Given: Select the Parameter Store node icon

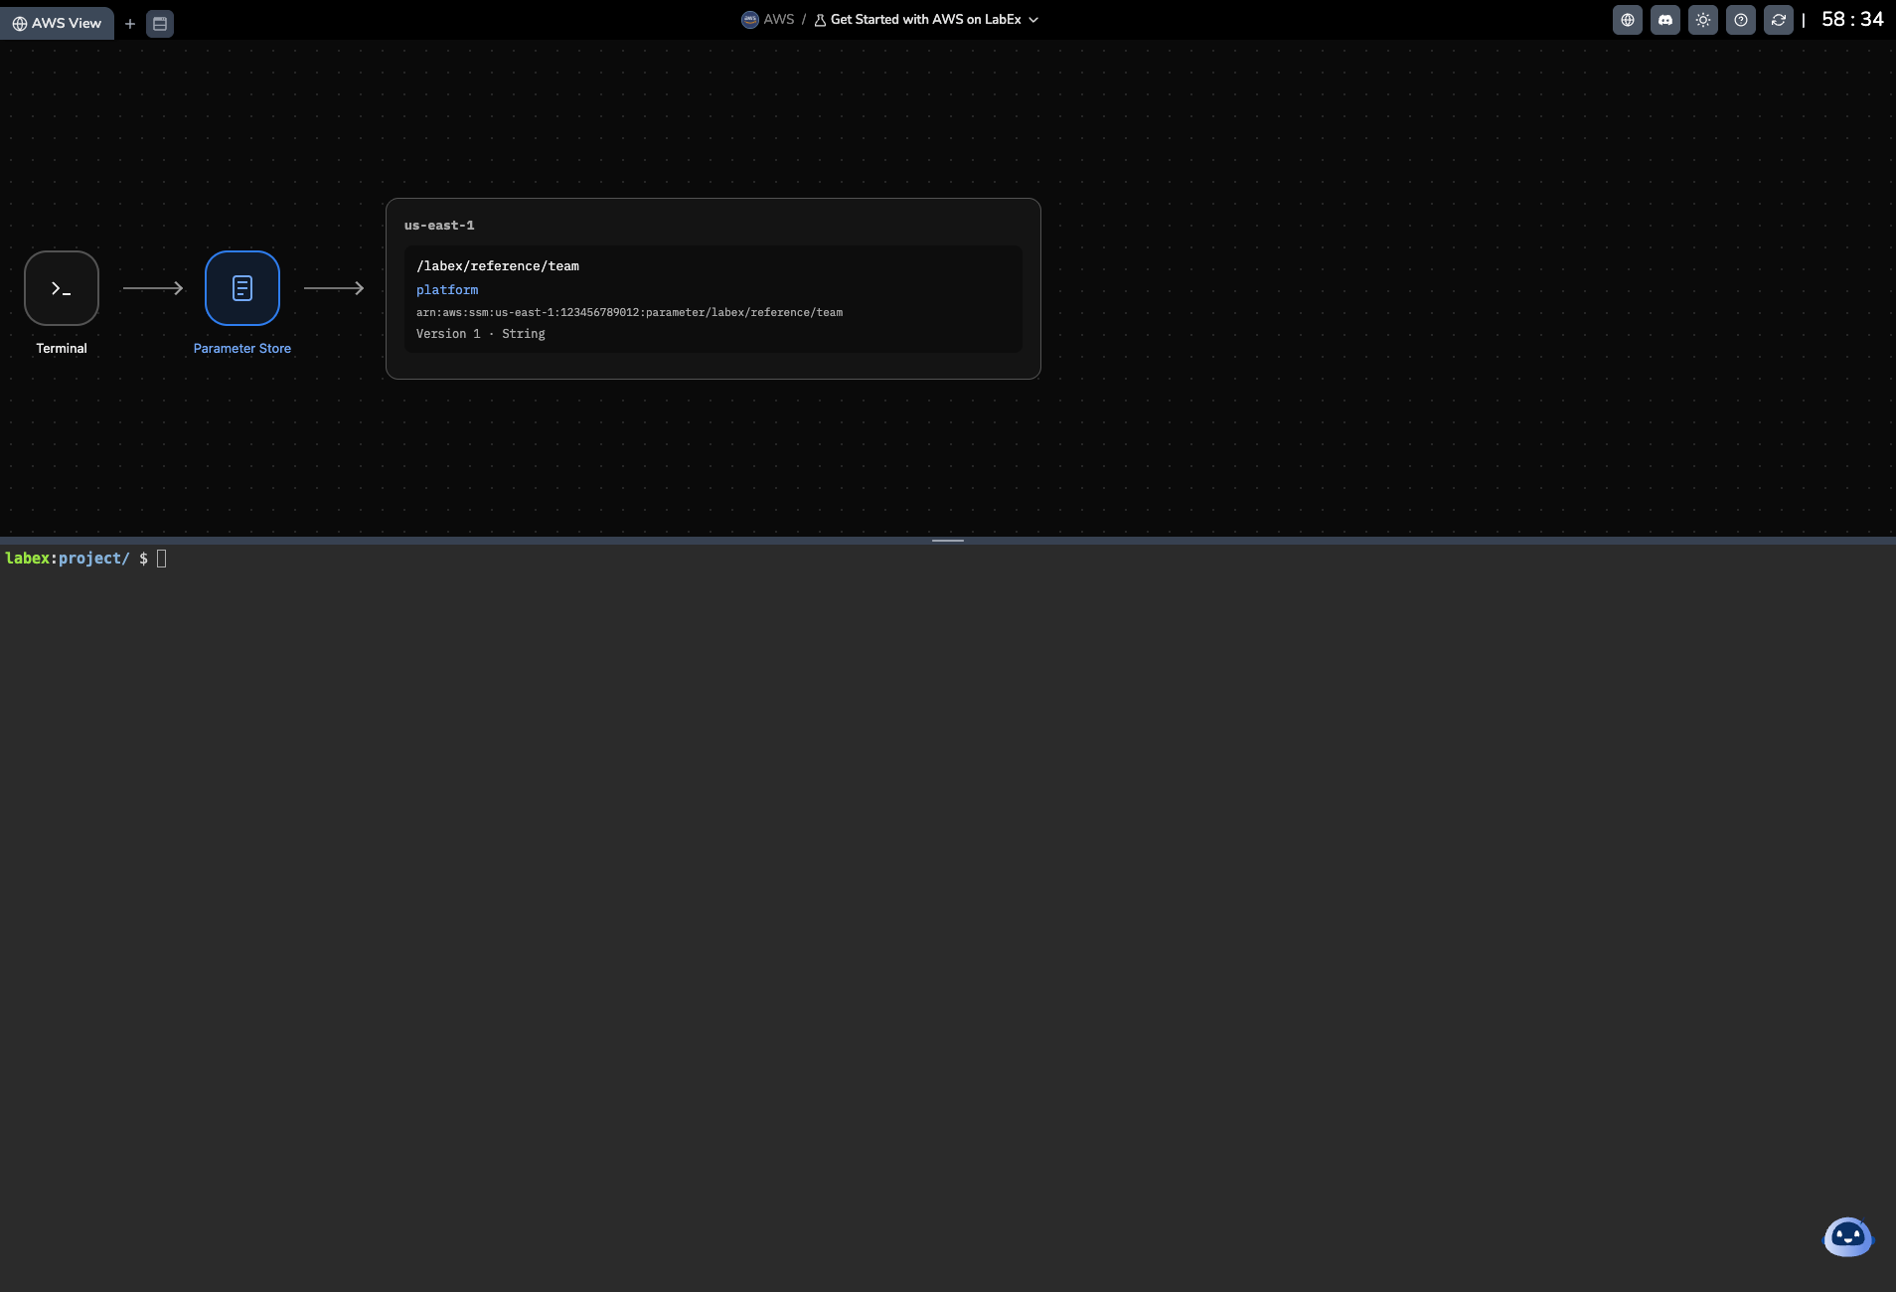Looking at the screenshot, I should [242, 288].
